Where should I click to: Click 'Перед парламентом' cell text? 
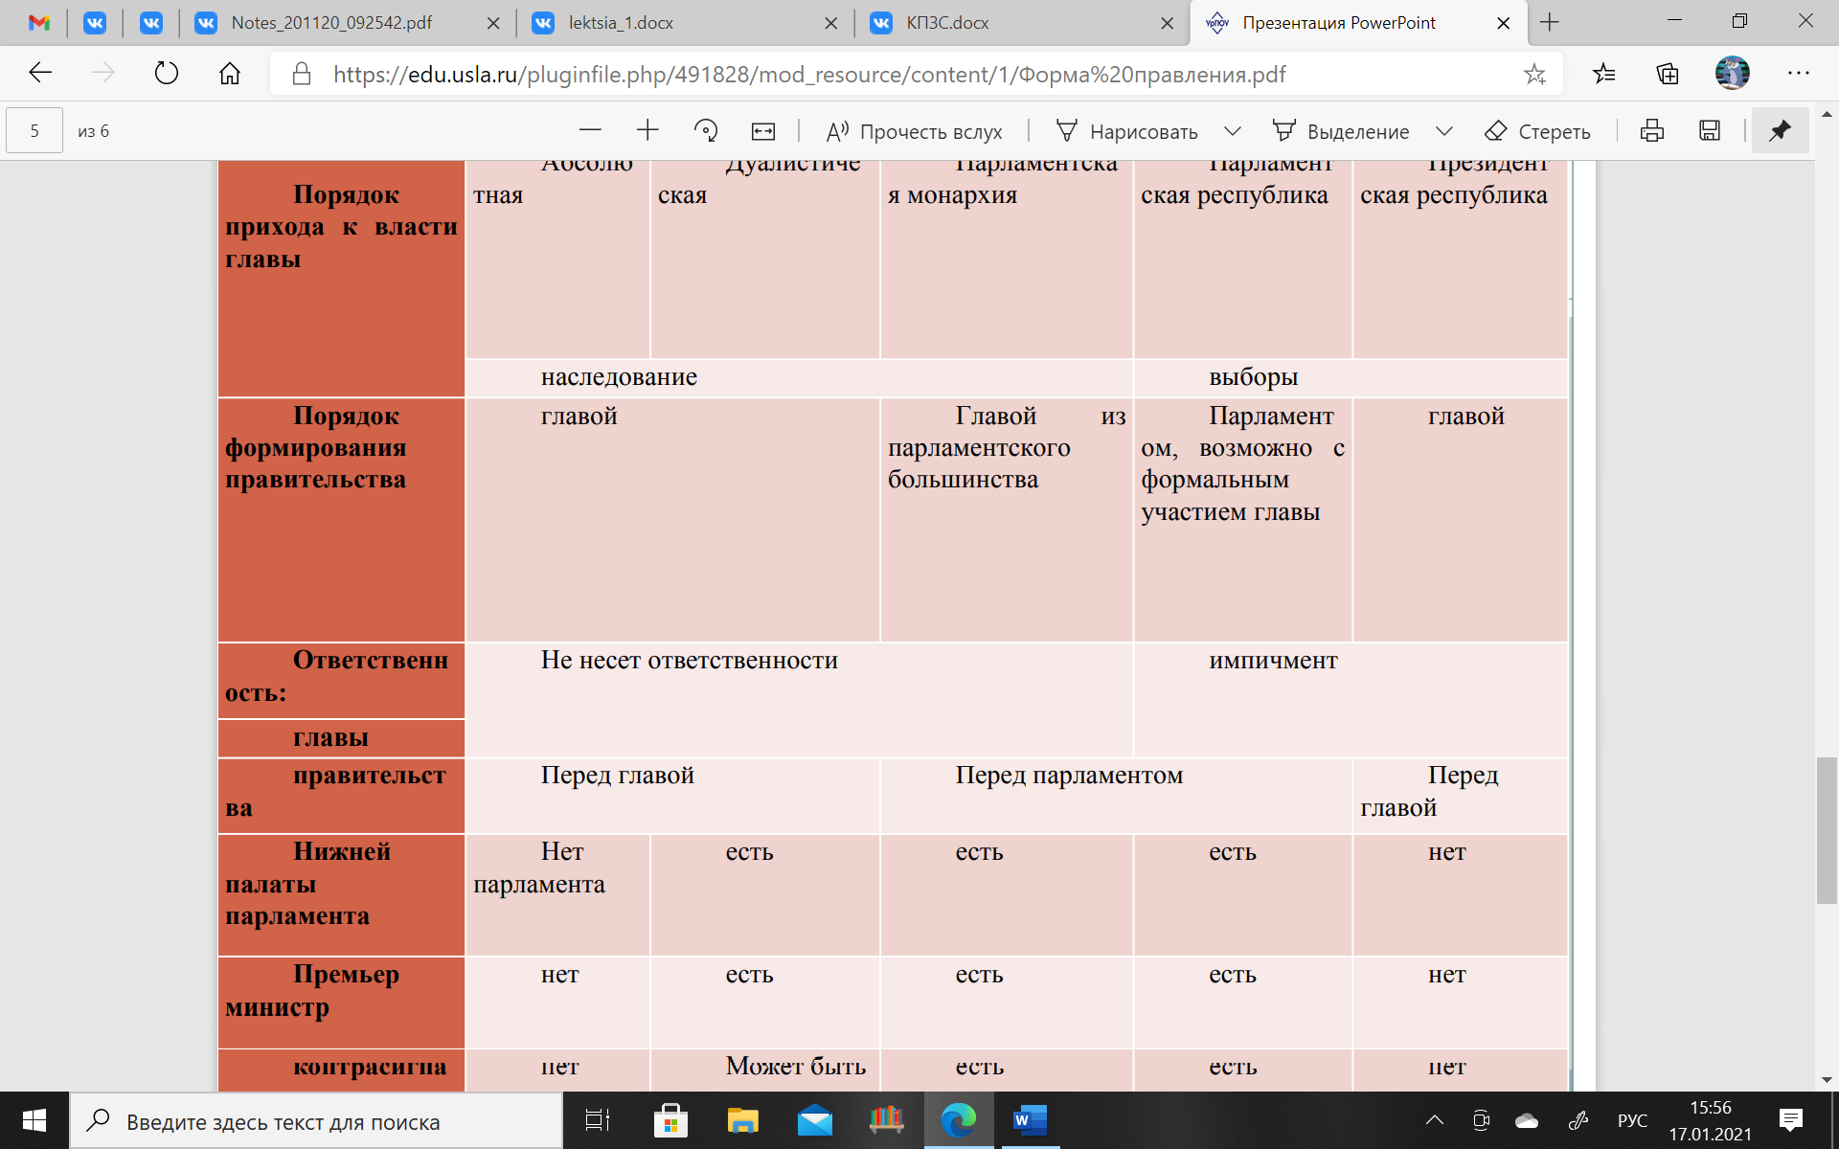(x=1069, y=775)
